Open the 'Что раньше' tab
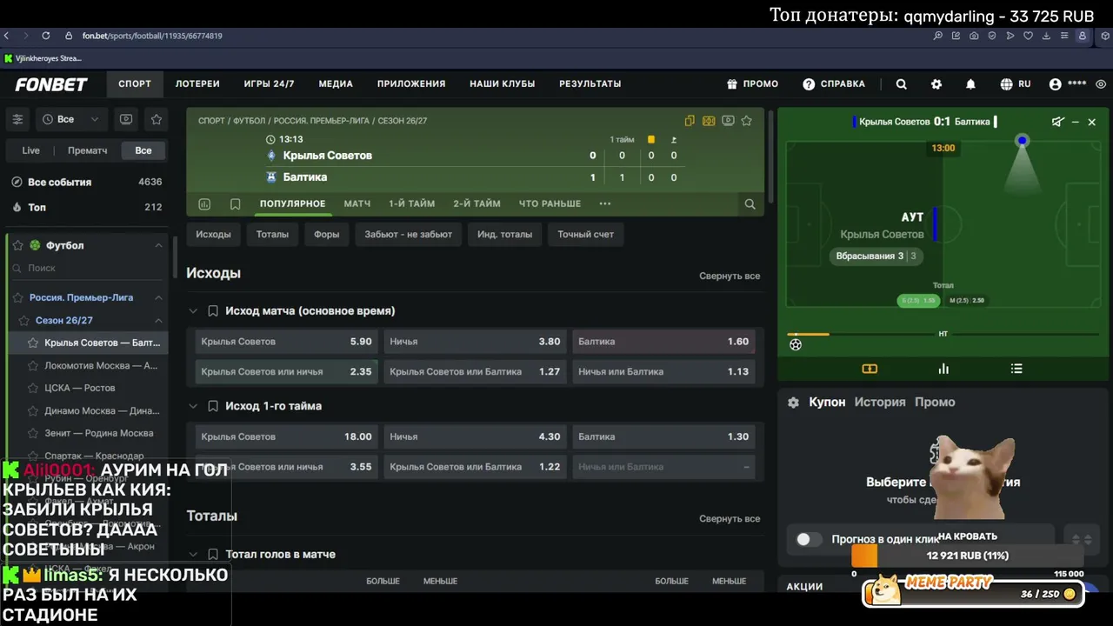 click(550, 204)
